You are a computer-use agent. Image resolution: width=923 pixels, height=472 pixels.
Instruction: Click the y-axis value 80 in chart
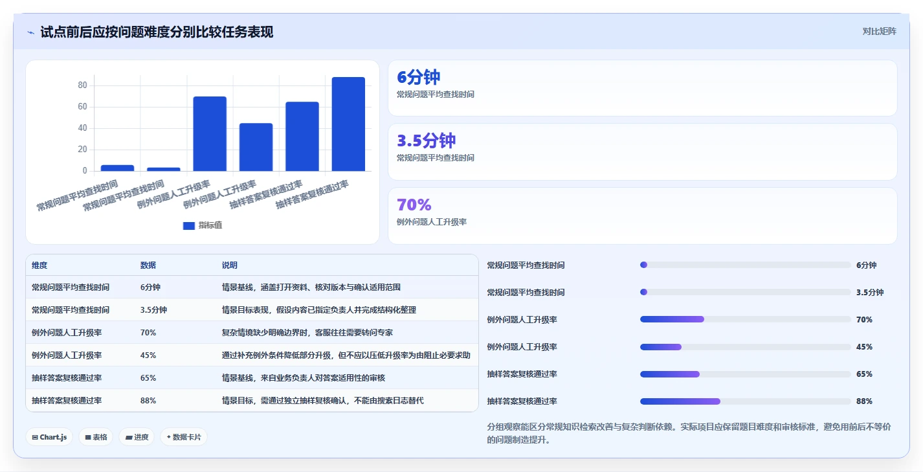tap(82, 85)
